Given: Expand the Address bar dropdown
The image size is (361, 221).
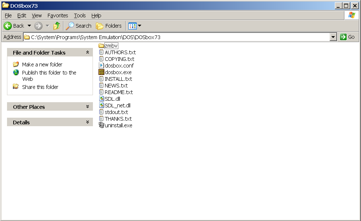Looking at the screenshot, I should [x=333, y=37].
